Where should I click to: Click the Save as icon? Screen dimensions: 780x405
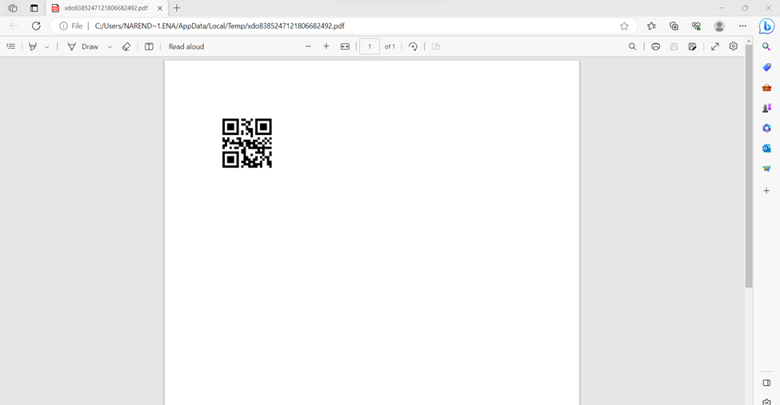tap(693, 46)
